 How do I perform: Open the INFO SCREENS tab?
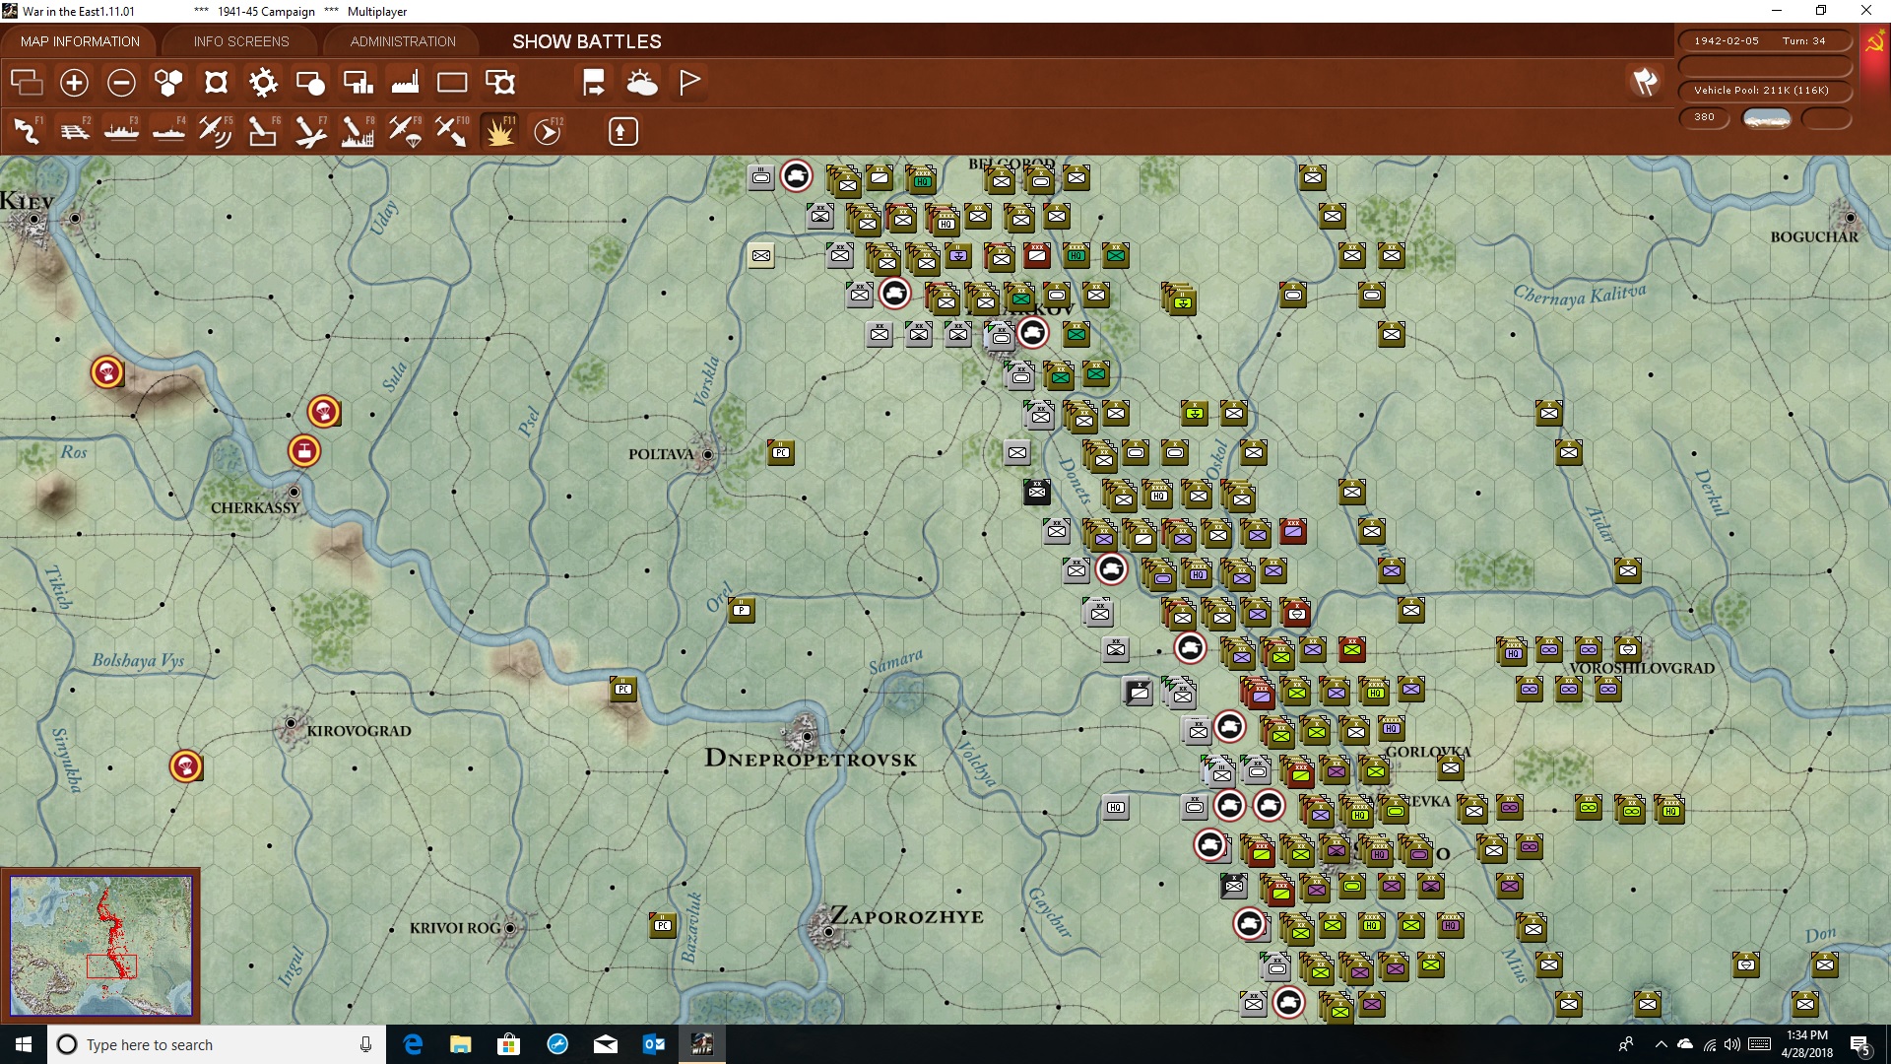241,41
